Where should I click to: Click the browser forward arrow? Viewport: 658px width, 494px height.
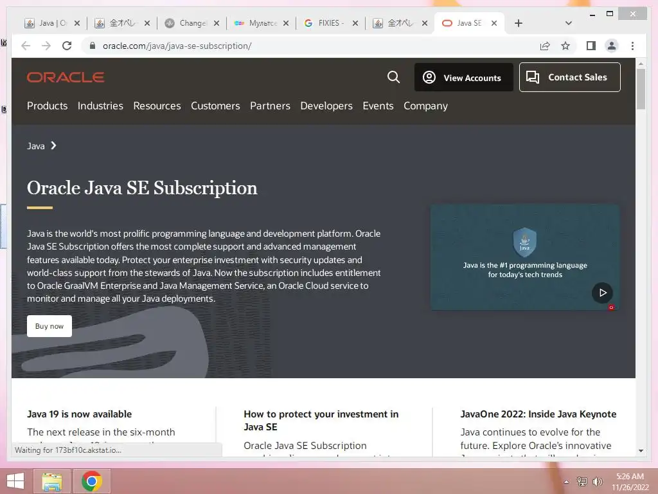tap(46, 46)
